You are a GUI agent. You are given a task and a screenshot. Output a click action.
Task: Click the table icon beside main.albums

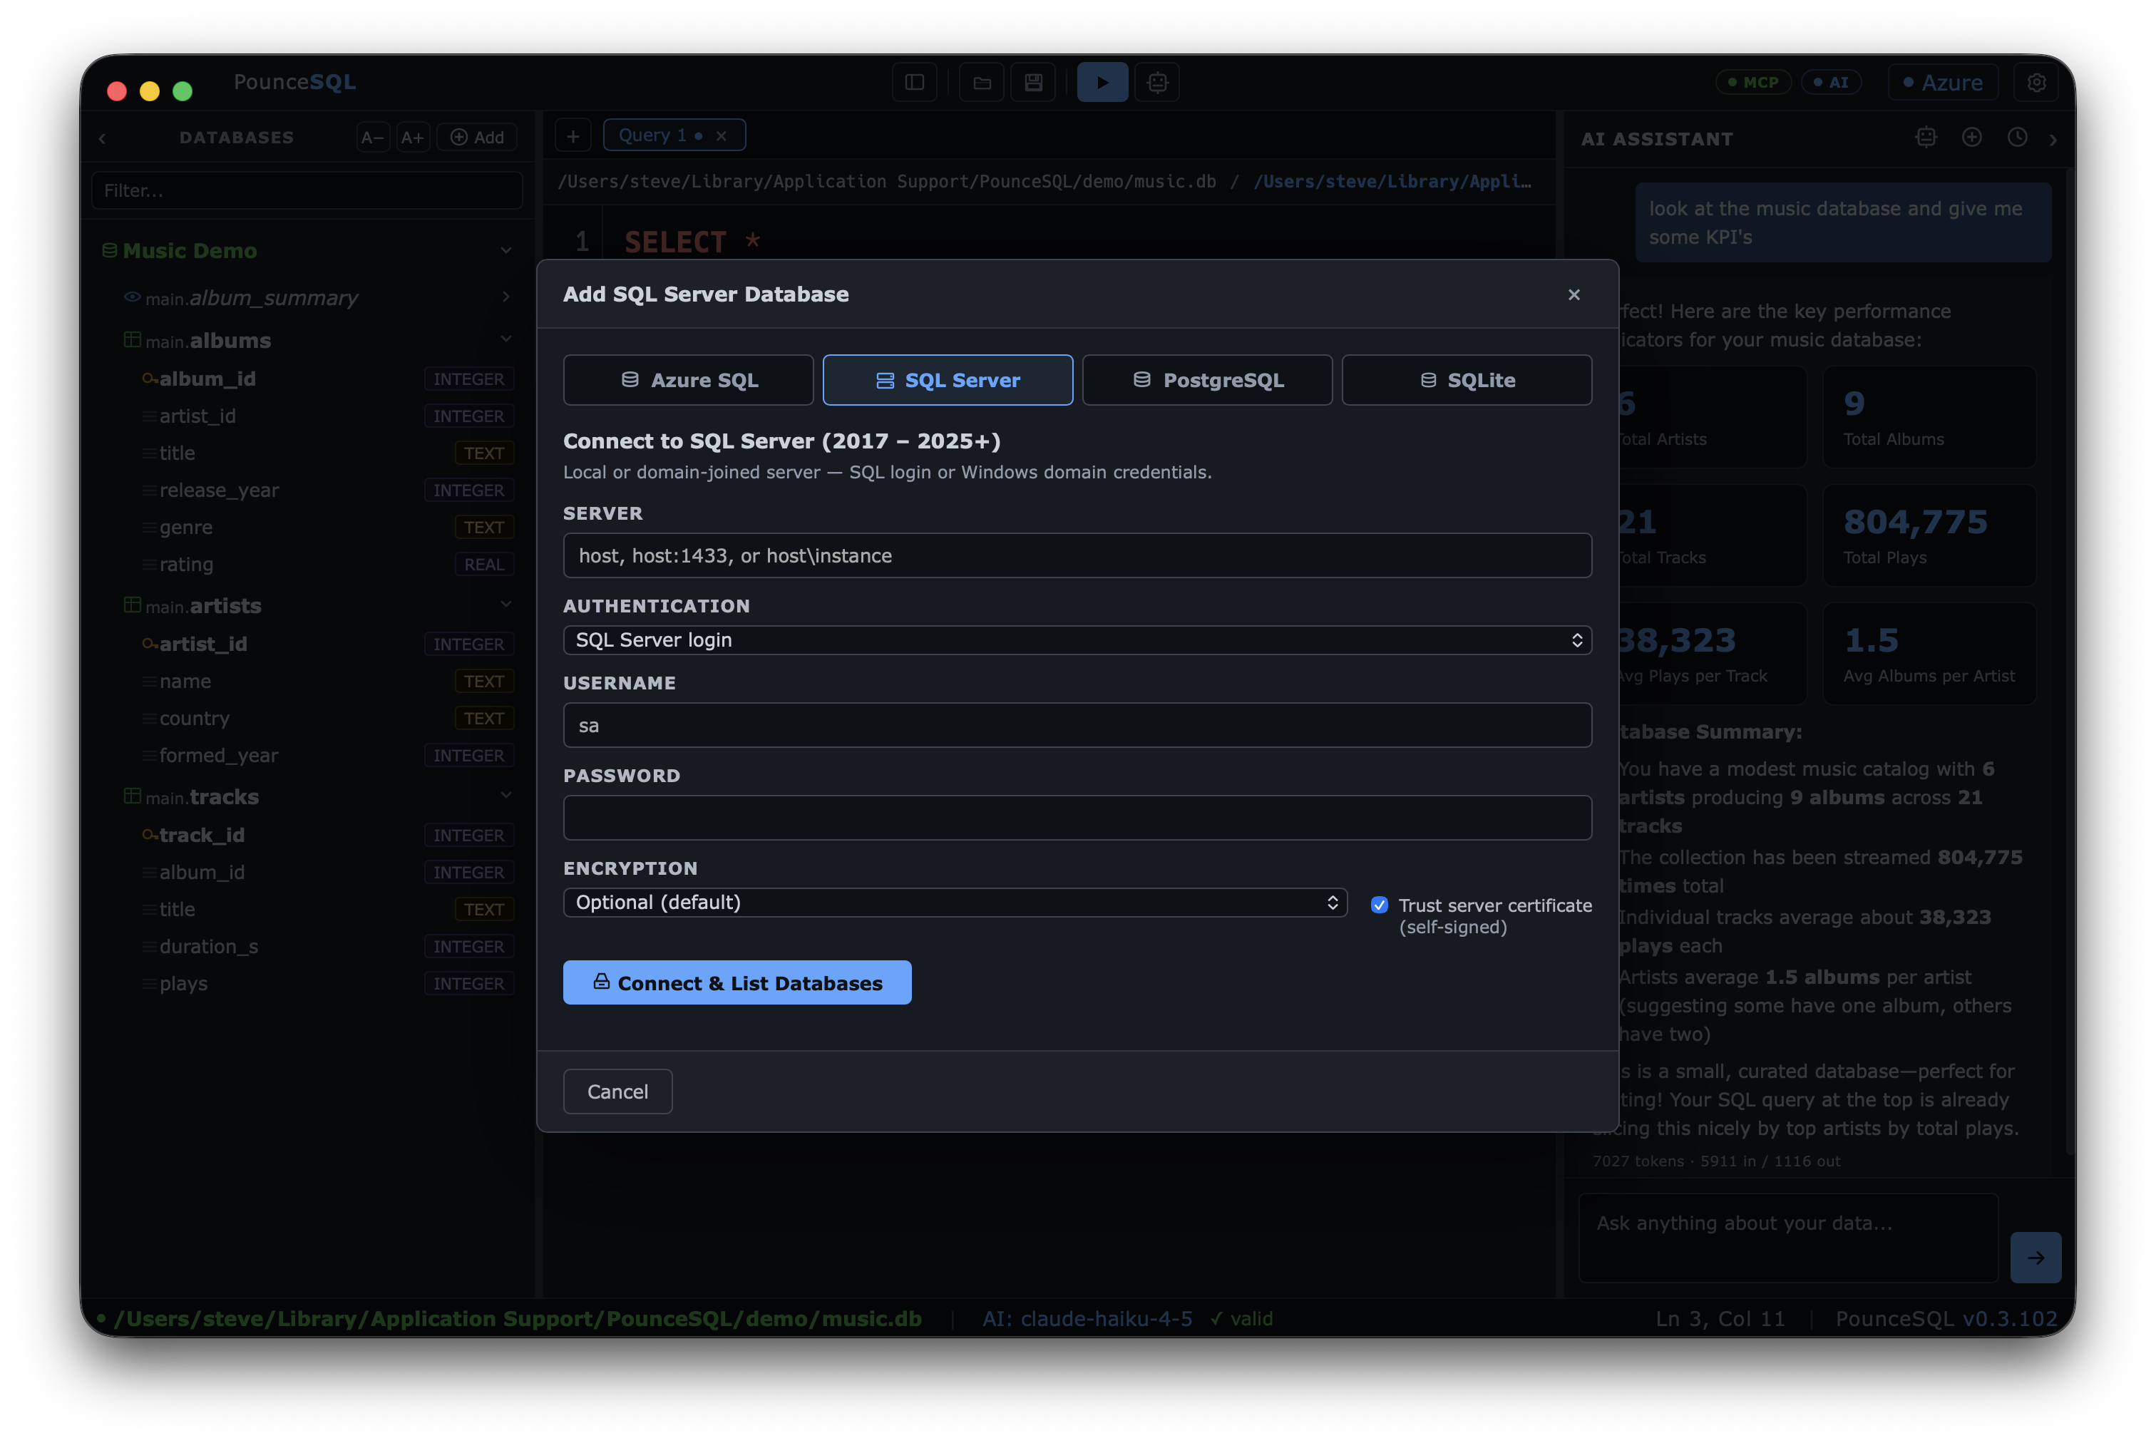pos(133,341)
